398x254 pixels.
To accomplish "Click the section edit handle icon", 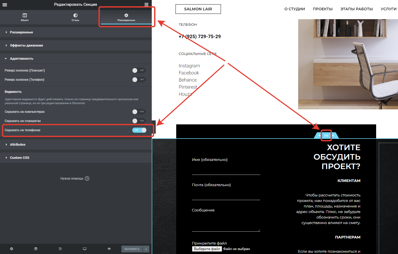I will (326, 135).
